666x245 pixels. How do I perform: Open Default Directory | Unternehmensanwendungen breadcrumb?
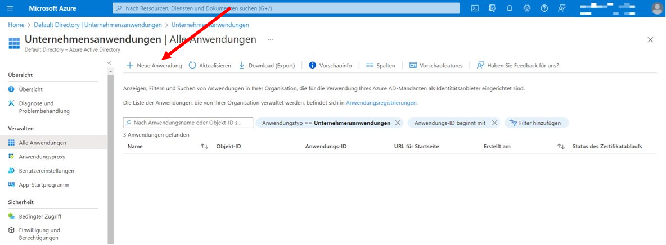[x=98, y=25]
